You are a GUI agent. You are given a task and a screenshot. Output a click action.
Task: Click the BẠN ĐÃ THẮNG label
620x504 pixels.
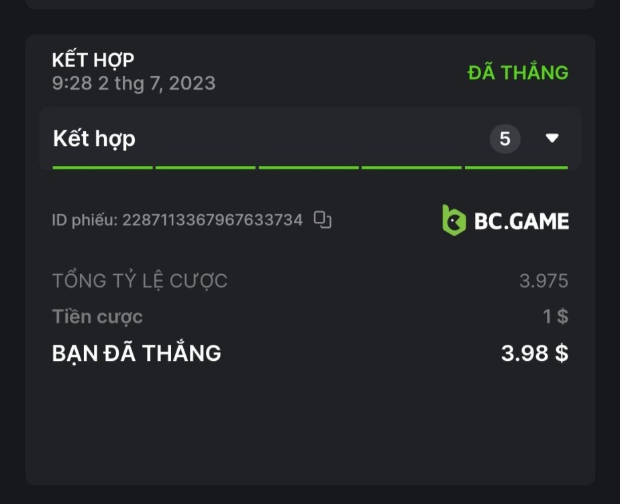point(136,353)
